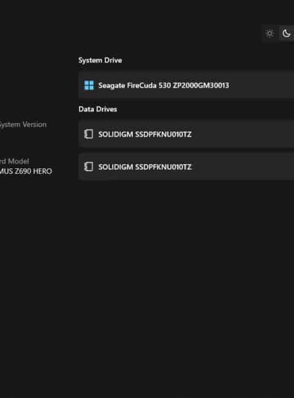Switch to dark theme moon icon
Viewport: 294px width, 398px height.
coord(287,33)
